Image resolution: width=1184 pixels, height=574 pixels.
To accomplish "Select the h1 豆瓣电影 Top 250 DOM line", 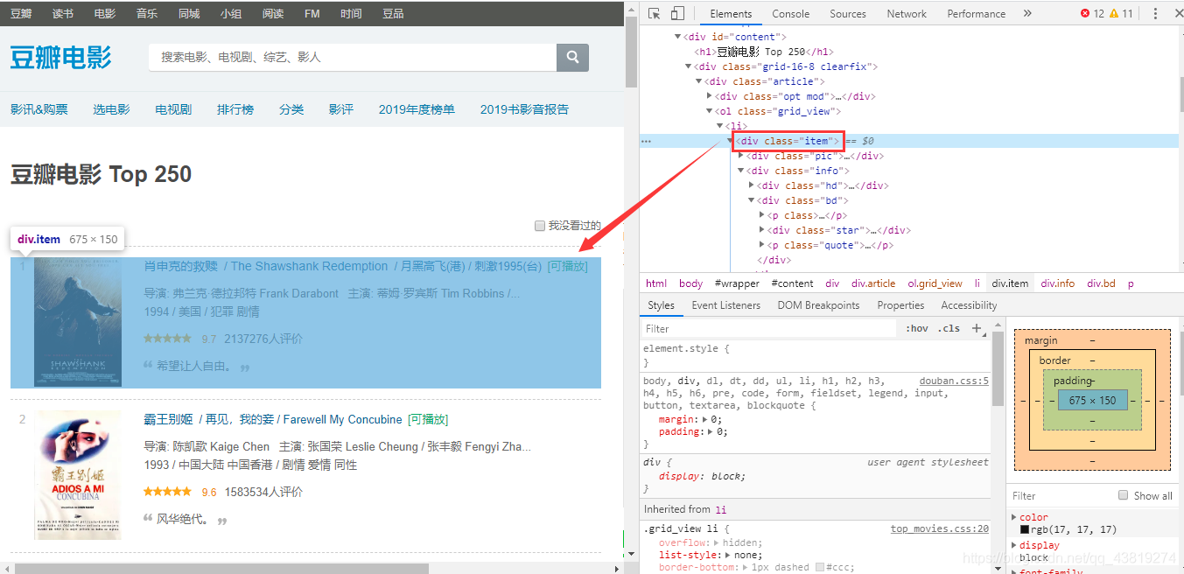I will click(764, 52).
